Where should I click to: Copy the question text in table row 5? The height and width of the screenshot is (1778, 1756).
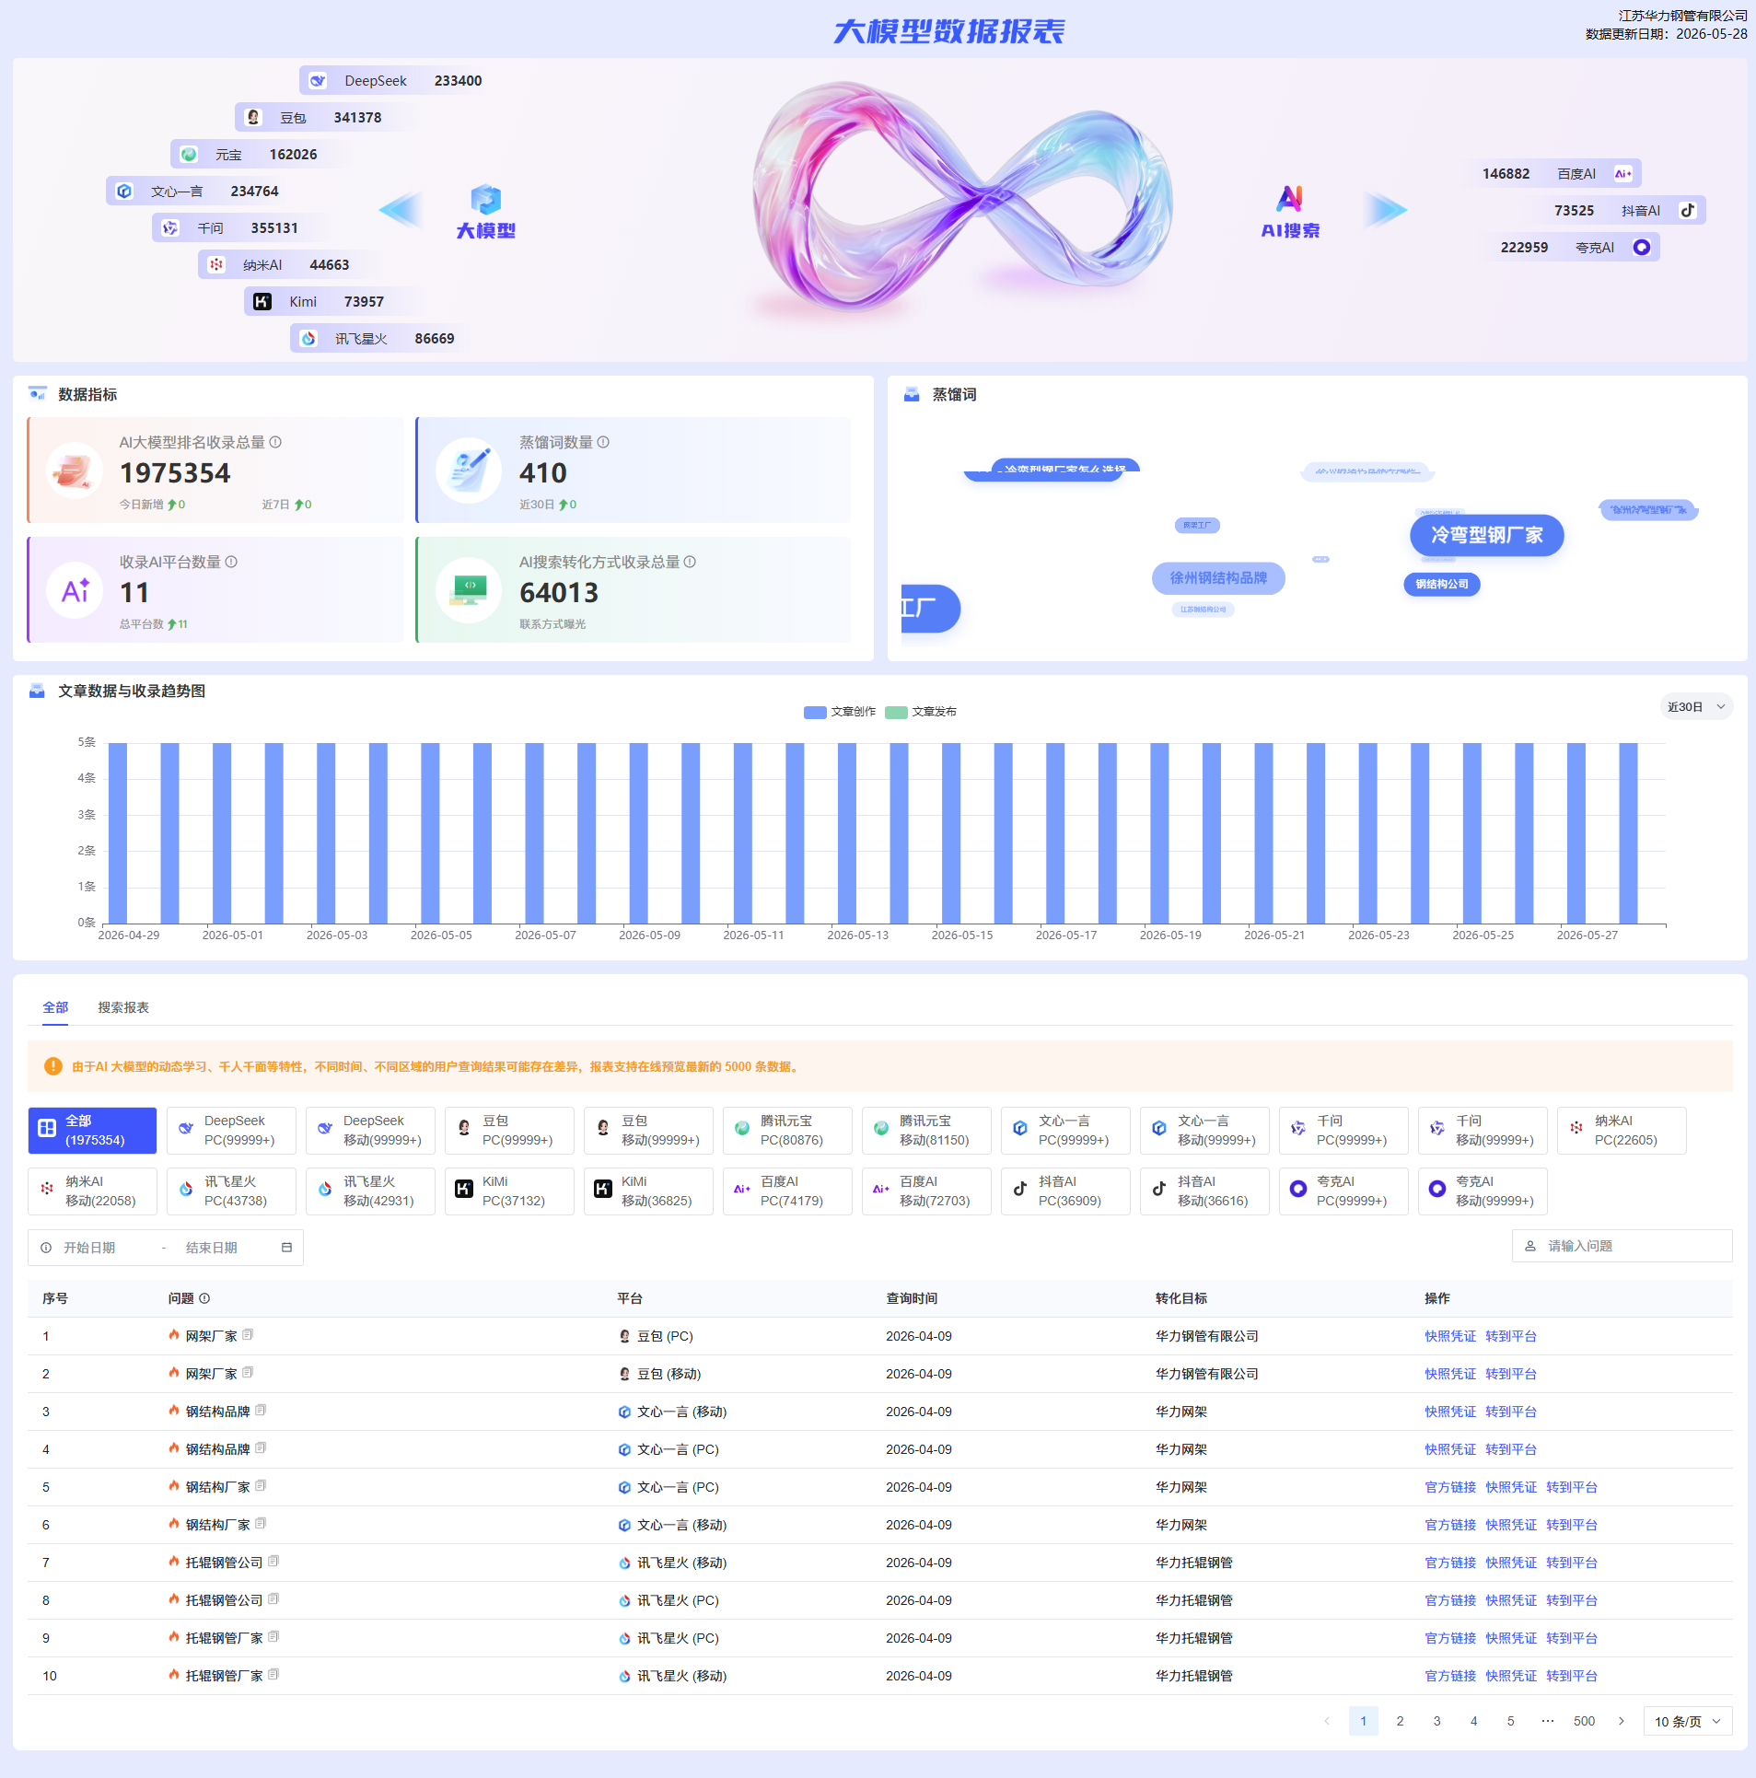261,1486
